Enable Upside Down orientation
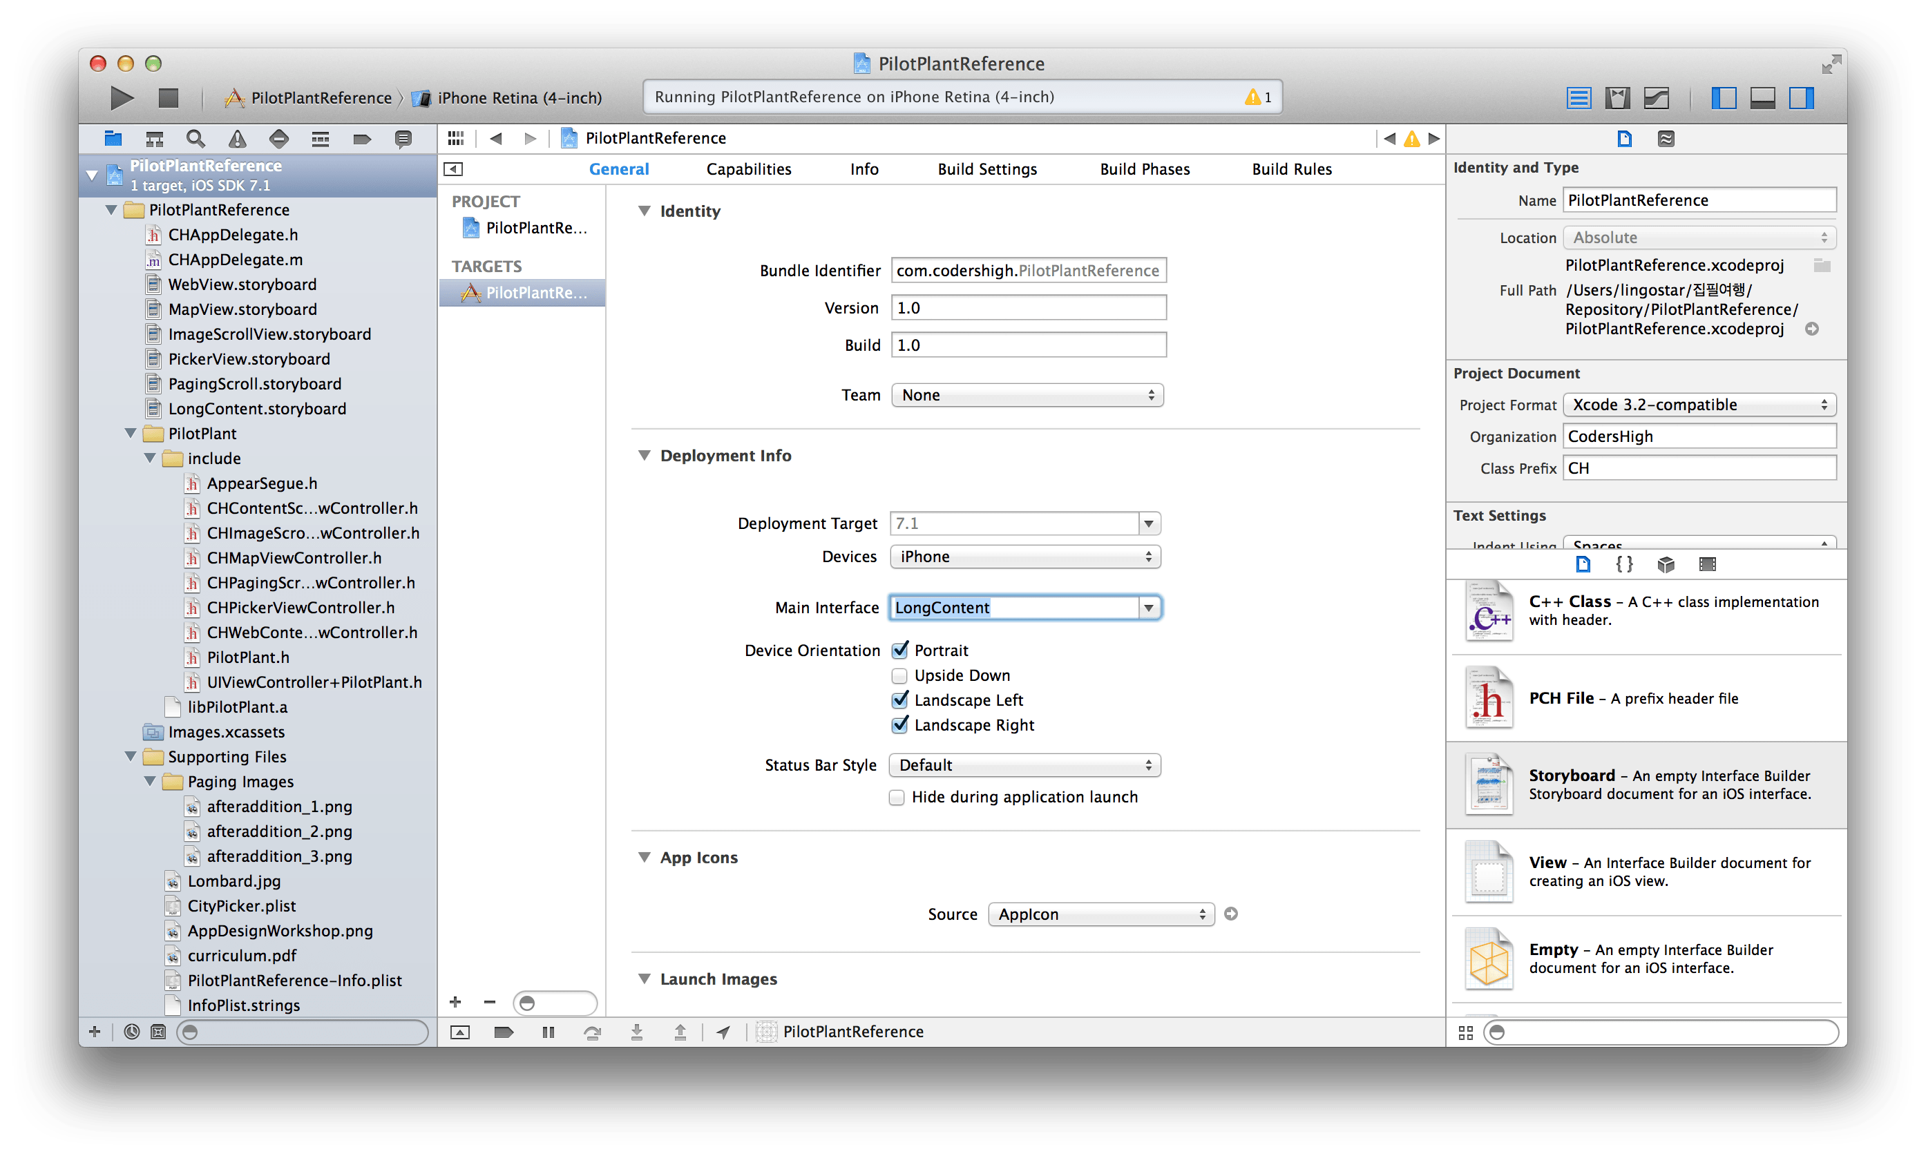The width and height of the screenshot is (1926, 1156). (x=900, y=675)
